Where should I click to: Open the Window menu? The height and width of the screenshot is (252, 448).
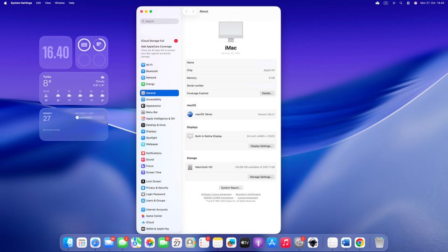60,3
